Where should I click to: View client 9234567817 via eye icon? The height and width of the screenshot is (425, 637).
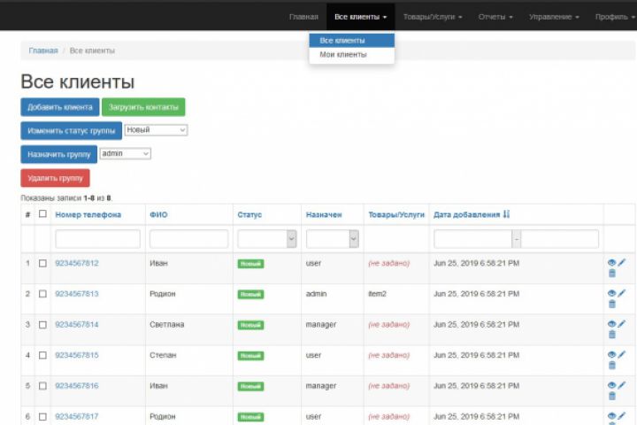[611, 416]
